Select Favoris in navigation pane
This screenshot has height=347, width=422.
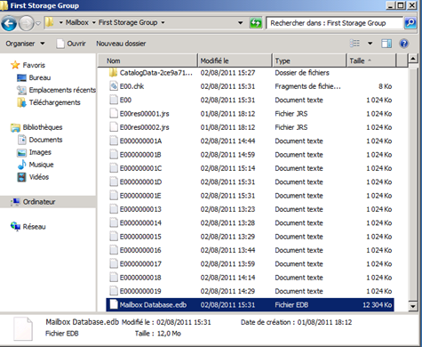point(34,65)
